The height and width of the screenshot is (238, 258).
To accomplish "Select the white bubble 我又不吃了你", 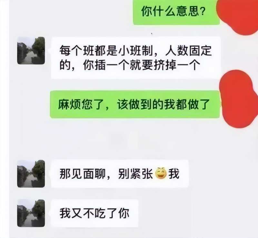I will coord(94,213).
